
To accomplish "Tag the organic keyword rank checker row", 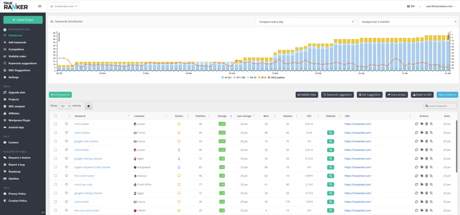I will tap(421, 167).
